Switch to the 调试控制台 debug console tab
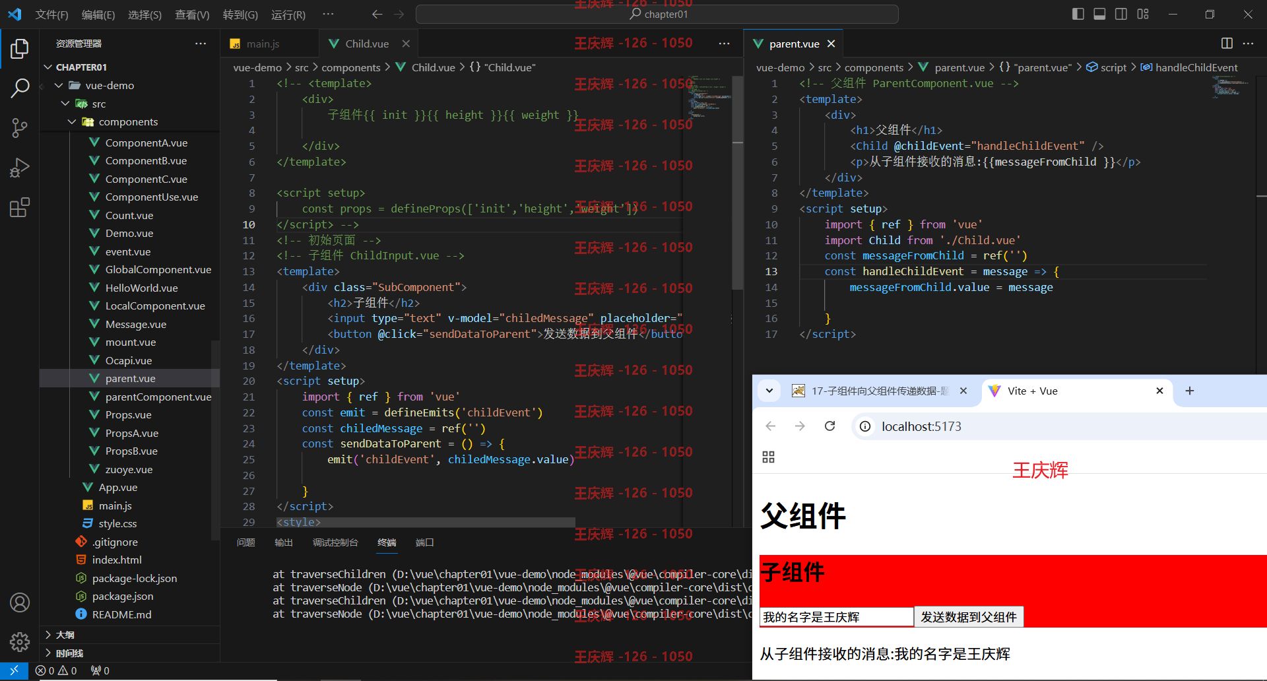 click(335, 542)
